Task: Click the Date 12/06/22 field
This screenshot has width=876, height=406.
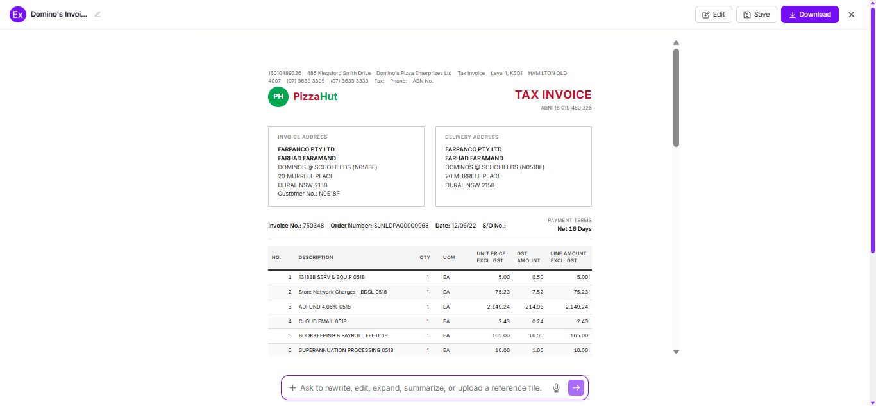Action: 456,226
